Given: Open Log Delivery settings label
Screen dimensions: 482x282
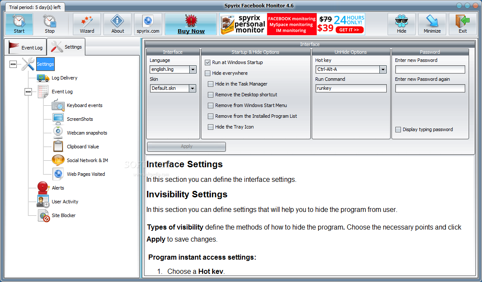Looking at the screenshot, I should click(65, 78).
